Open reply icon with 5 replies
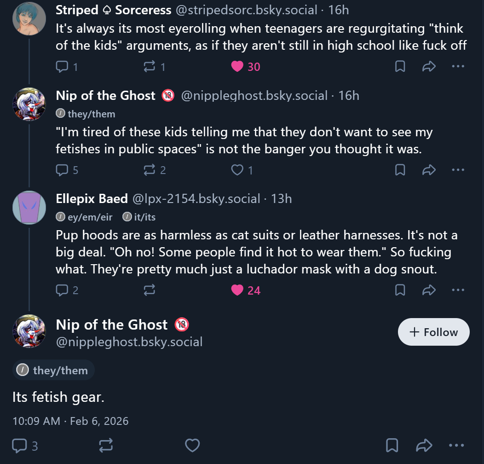The height and width of the screenshot is (464, 484). point(62,170)
